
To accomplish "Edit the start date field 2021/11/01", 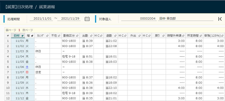I will (41, 19).
